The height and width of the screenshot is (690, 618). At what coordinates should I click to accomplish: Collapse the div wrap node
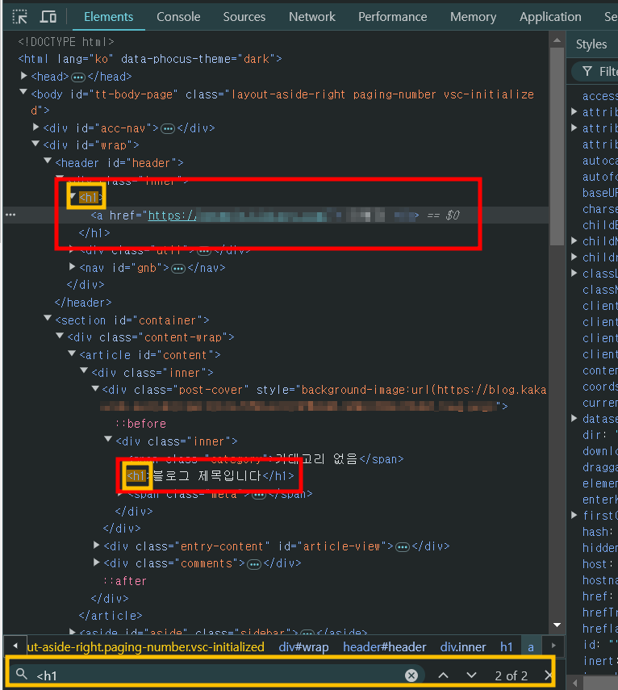(35, 144)
